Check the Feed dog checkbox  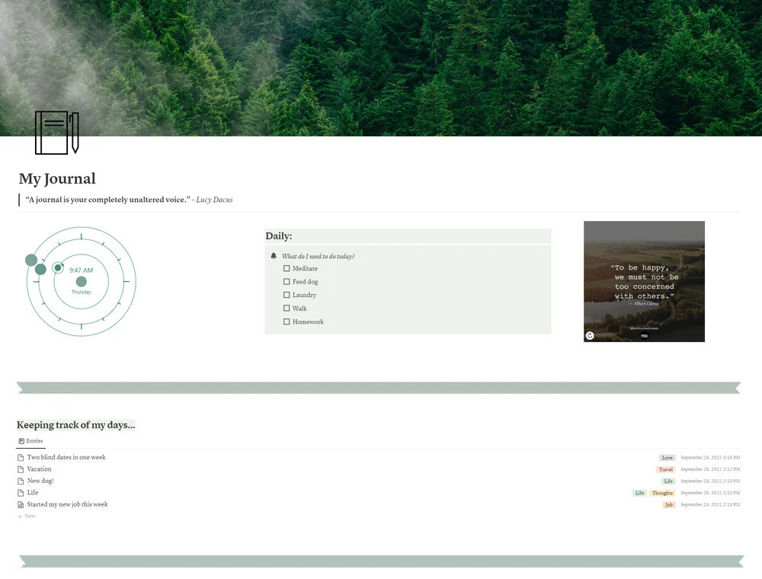[287, 281]
